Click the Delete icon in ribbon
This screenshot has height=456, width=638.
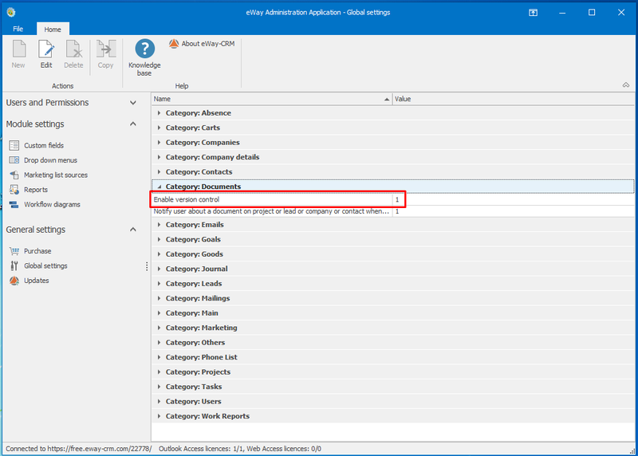coord(74,49)
